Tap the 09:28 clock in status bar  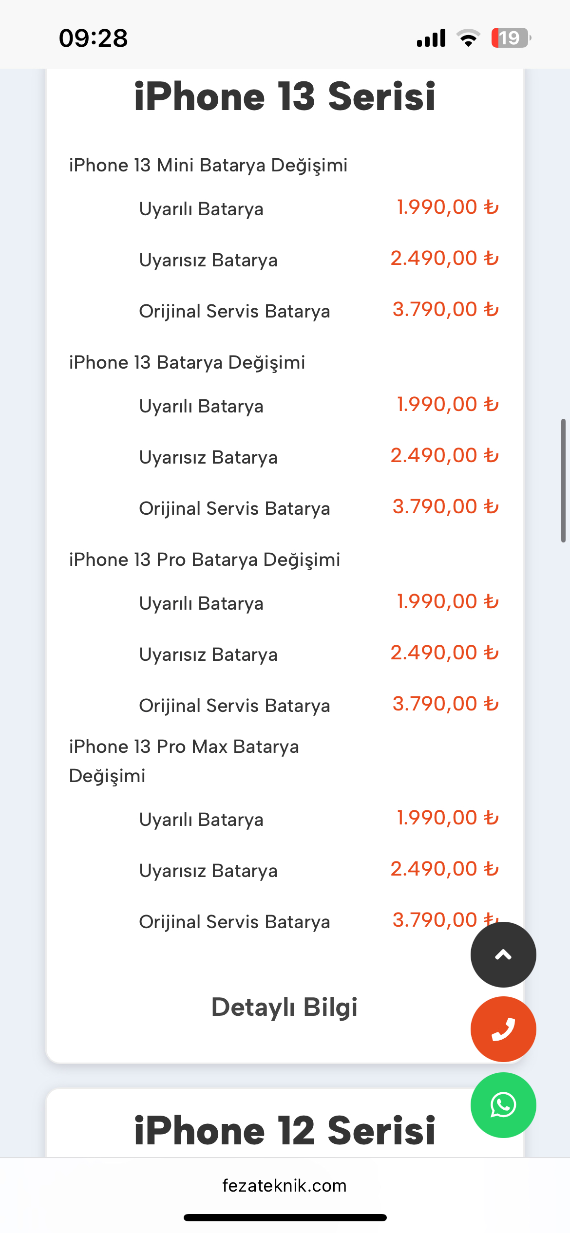94,38
